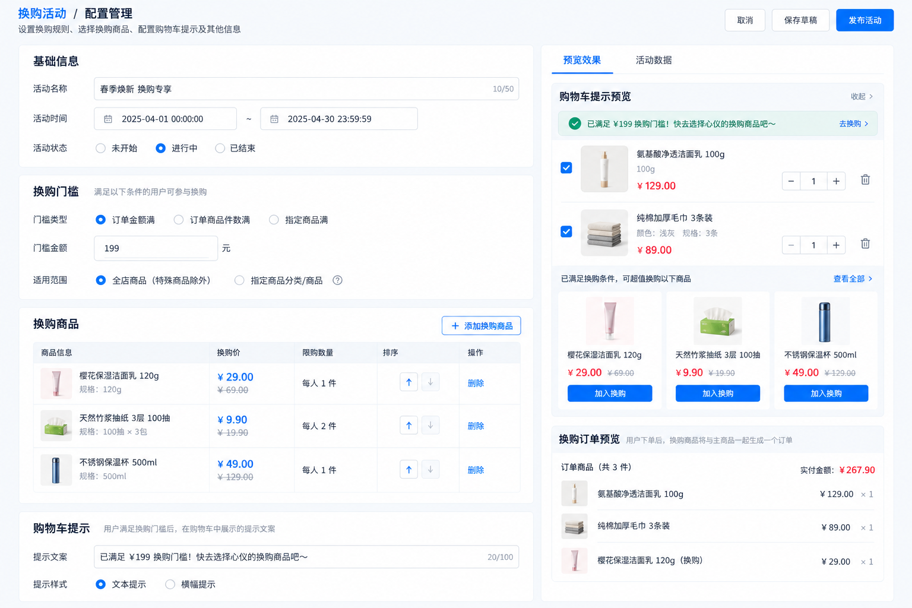Image resolution: width=912 pixels, height=608 pixels.
Task: Switch to 活动数据 tab
Action: click(x=654, y=60)
